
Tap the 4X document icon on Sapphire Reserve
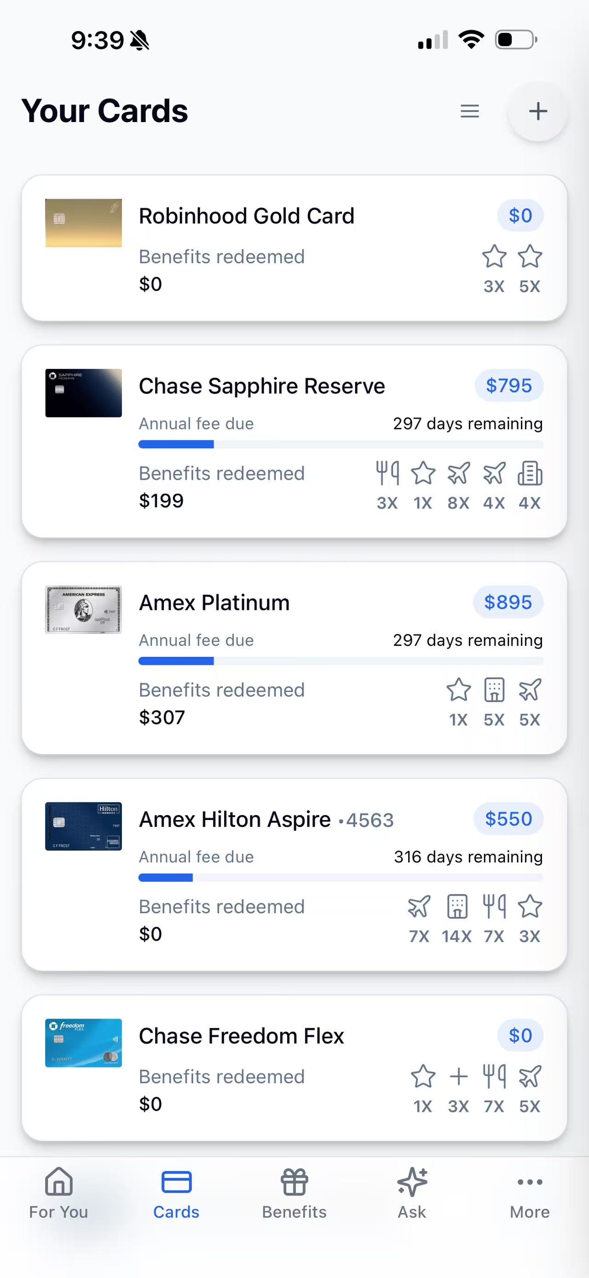[530, 473]
